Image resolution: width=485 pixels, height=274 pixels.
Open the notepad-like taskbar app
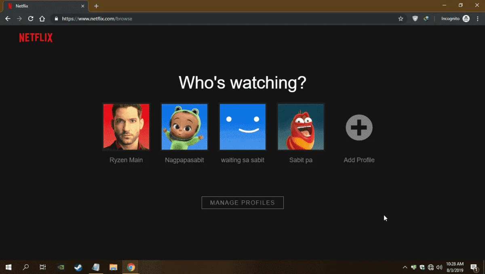pos(96,267)
